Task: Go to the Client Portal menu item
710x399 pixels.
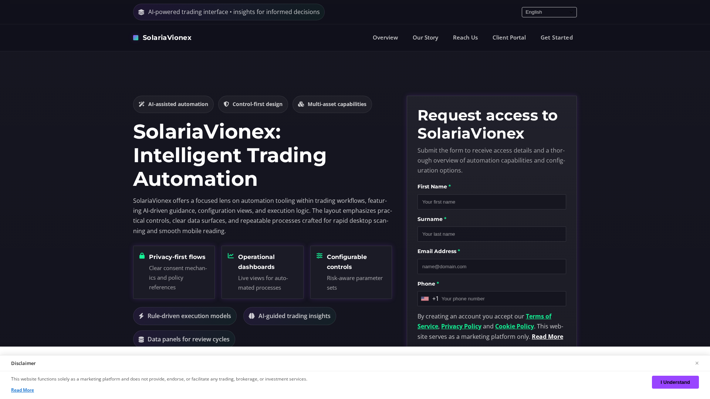Action: 509,37
